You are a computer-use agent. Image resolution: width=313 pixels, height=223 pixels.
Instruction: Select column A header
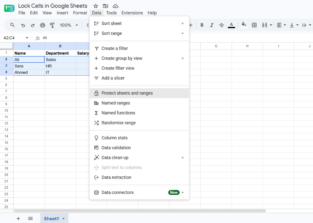pos(29,46)
